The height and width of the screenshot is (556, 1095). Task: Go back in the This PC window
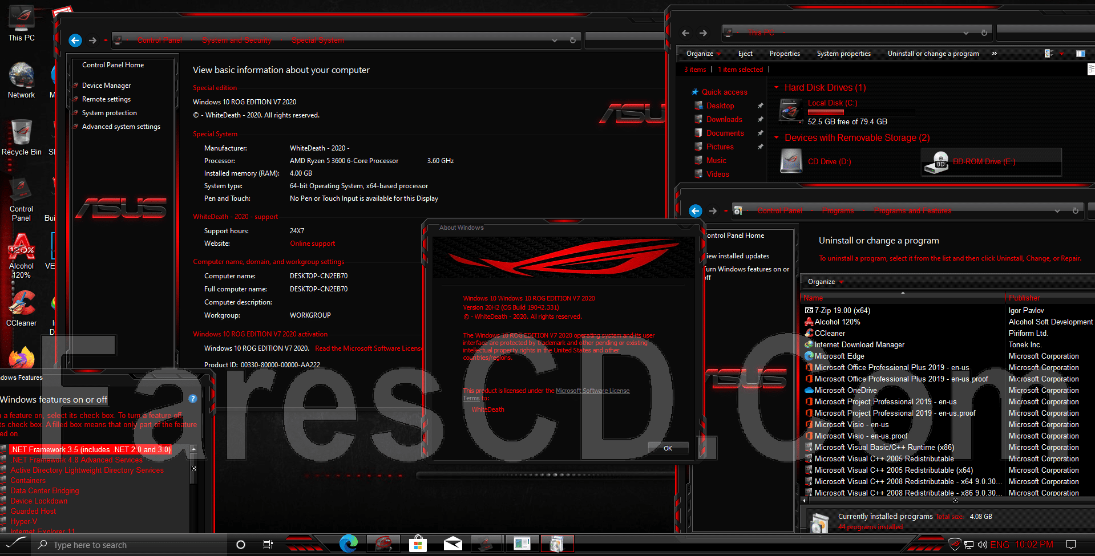[x=686, y=33]
